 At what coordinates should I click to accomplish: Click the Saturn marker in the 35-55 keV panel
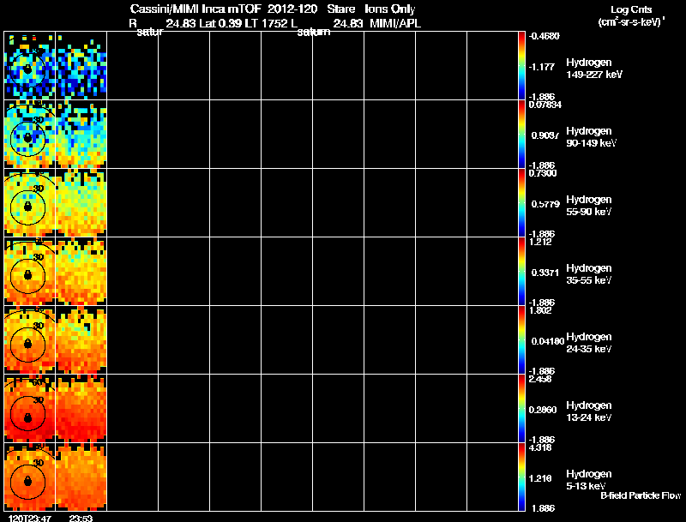[x=28, y=275]
